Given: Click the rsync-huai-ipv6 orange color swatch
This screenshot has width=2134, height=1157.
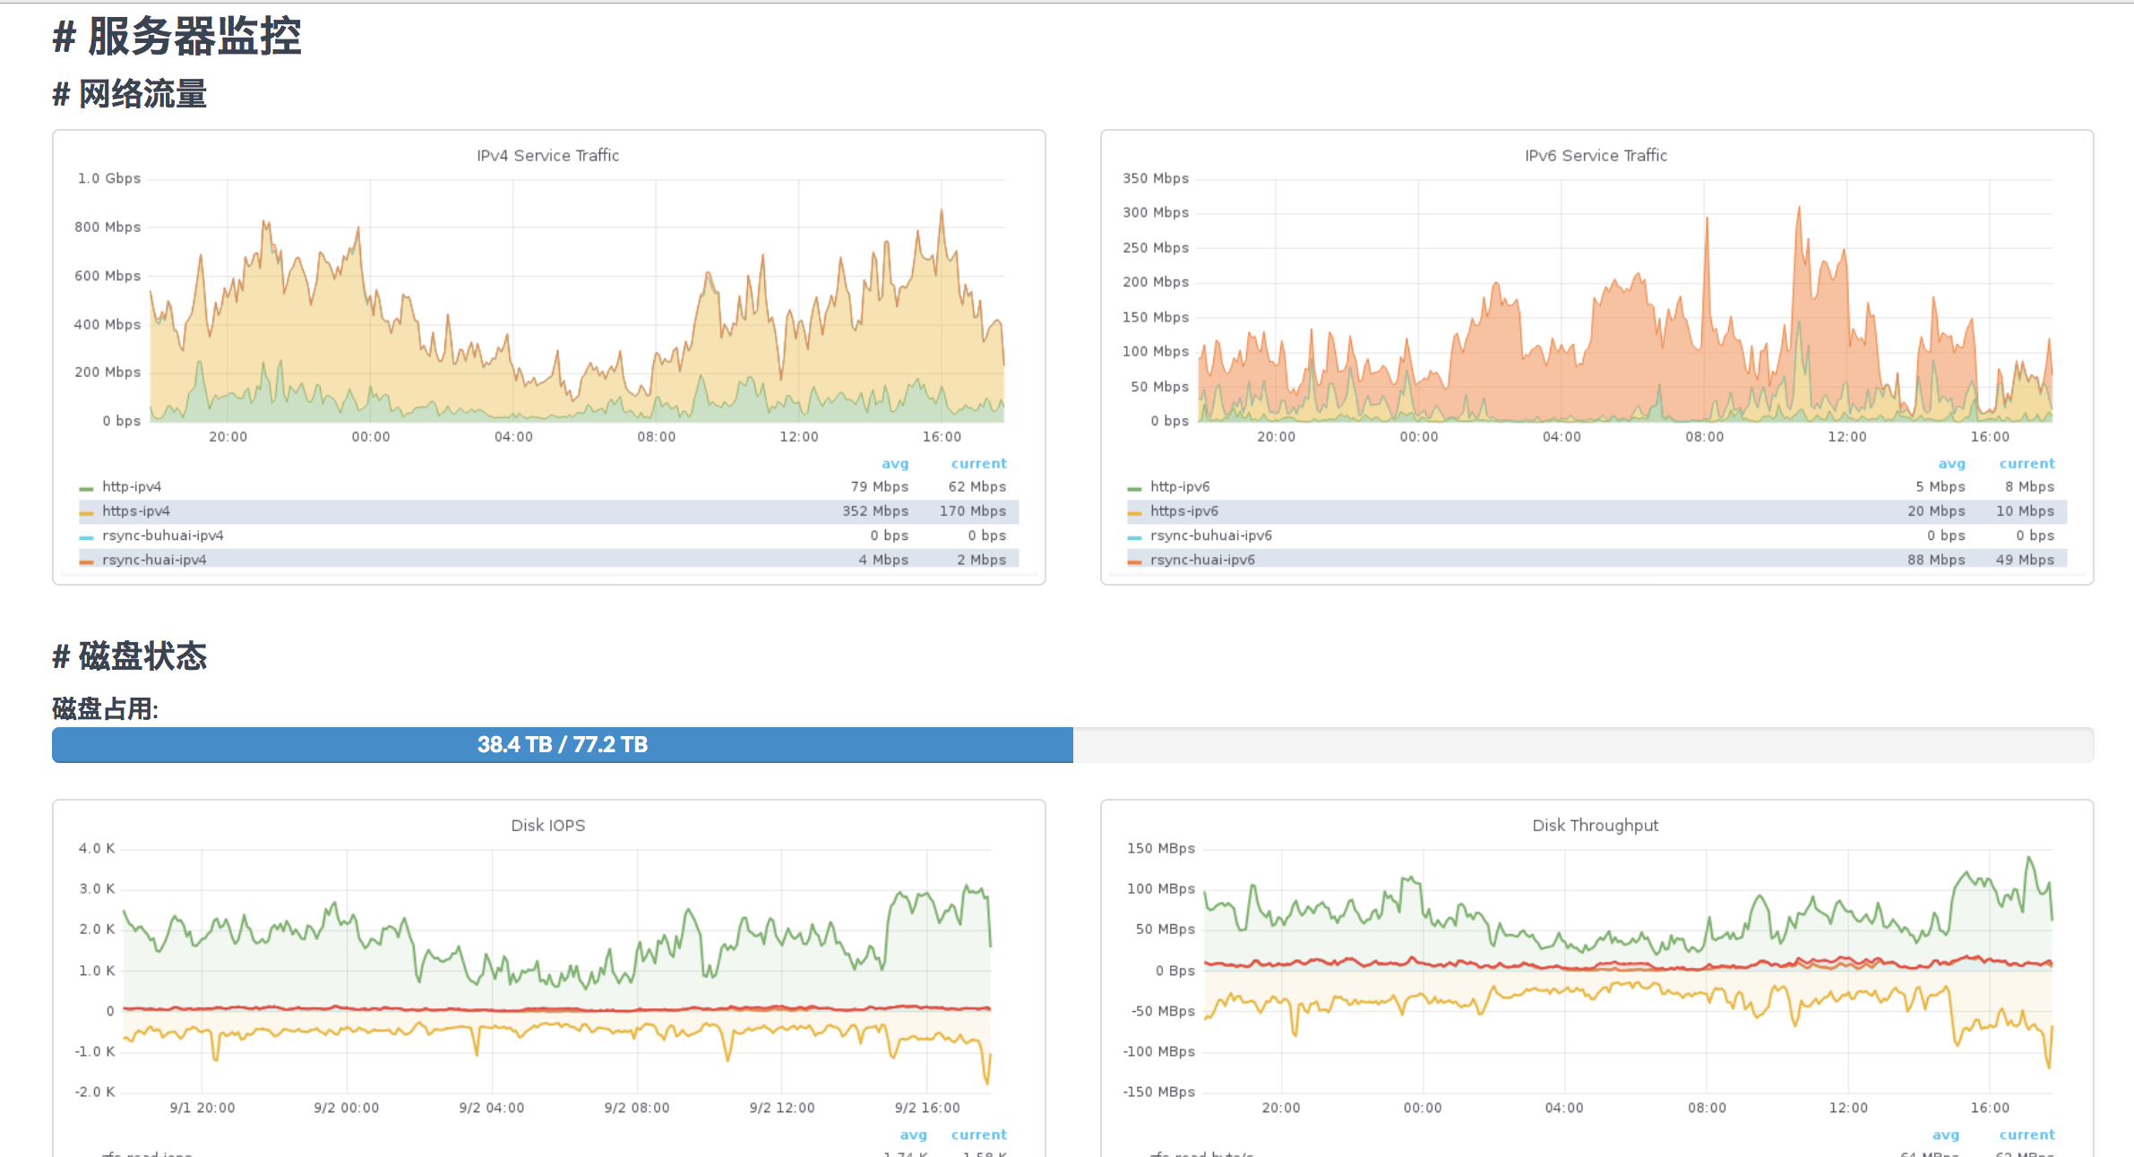Looking at the screenshot, I should [x=1134, y=561].
